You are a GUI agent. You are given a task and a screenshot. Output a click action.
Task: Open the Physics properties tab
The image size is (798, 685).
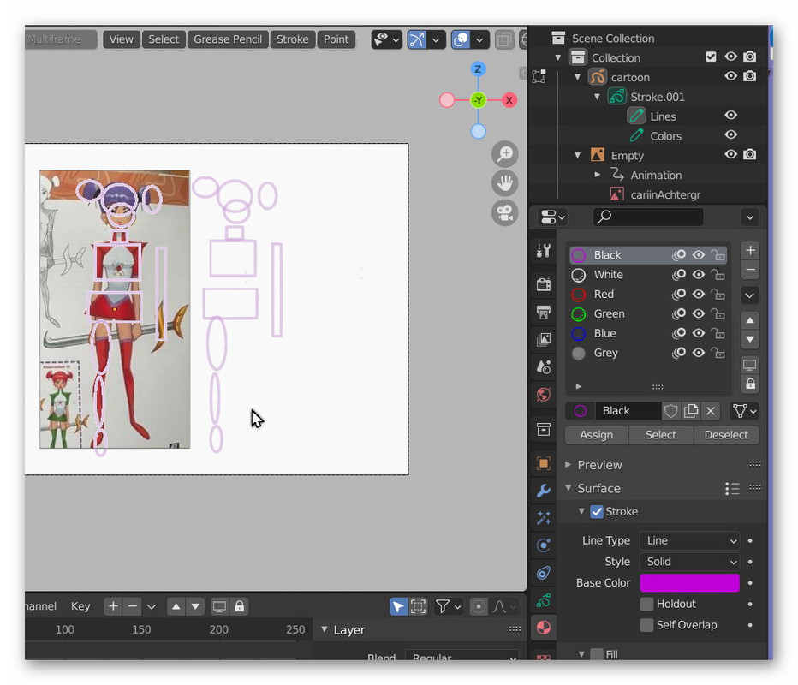tap(543, 545)
